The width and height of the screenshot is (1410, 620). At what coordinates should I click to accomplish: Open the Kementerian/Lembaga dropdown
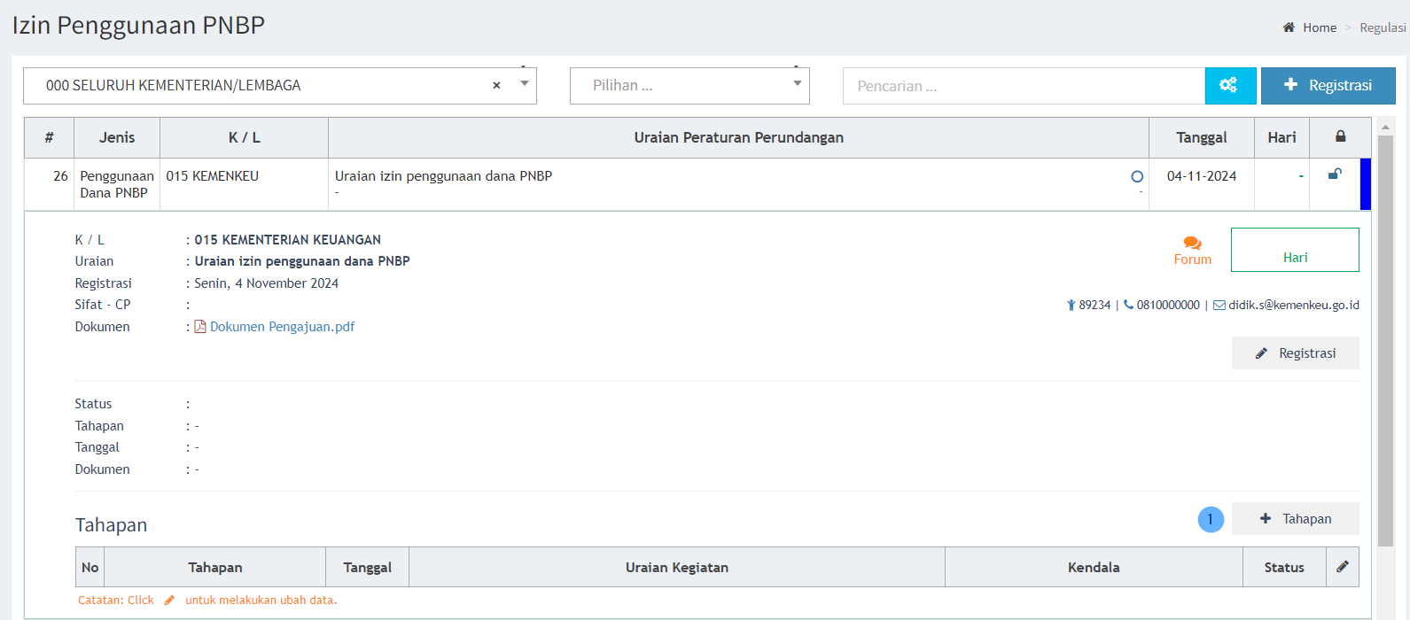click(525, 85)
